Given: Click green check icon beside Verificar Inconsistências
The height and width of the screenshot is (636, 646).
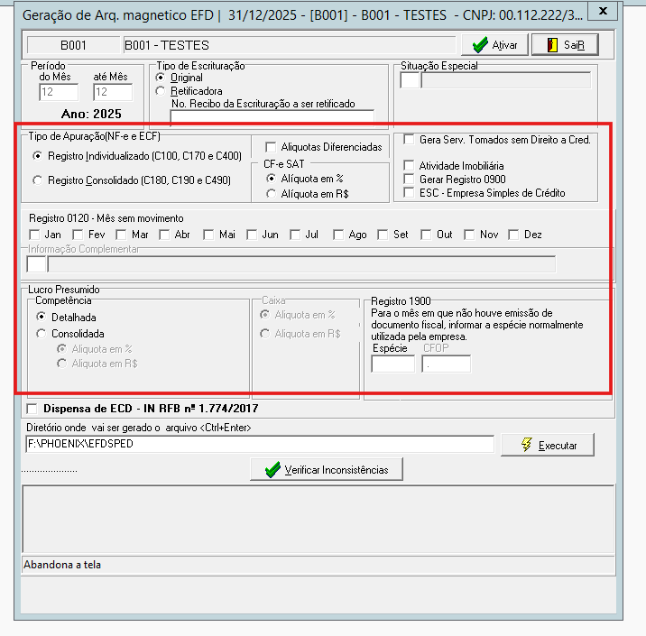Looking at the screenshot, I should pos(272,470).
